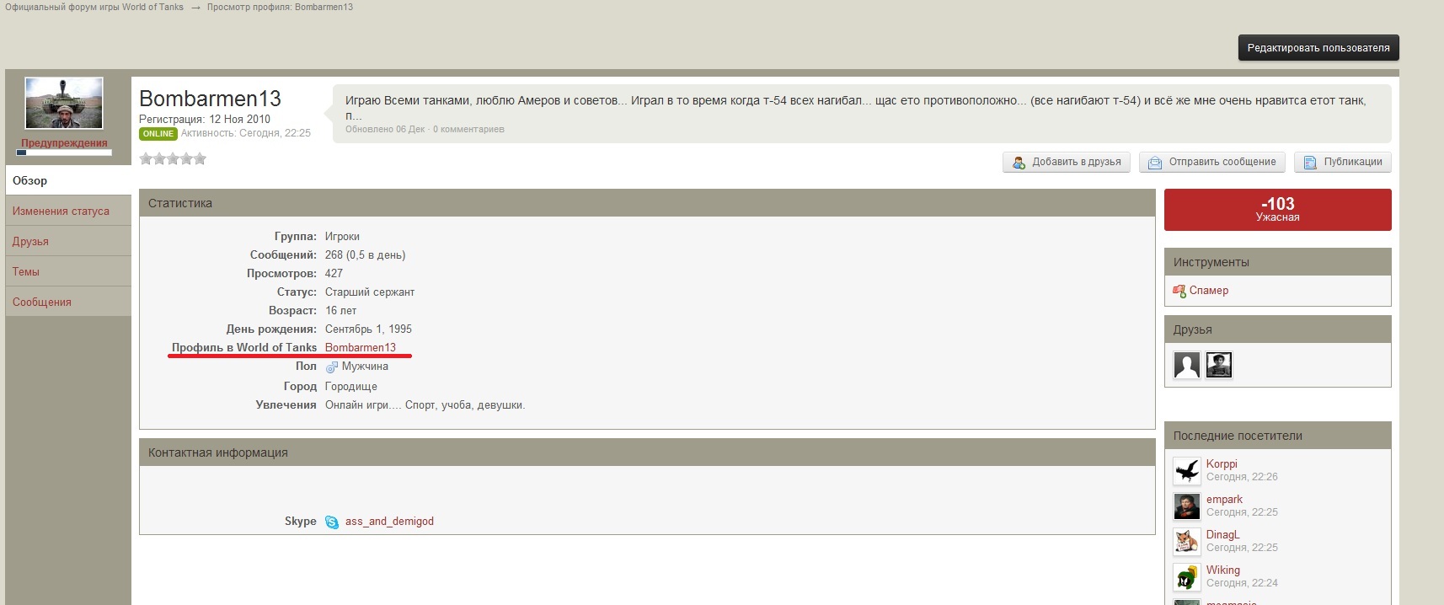This screenshot has height=605, width=1444.
Task: Open the Друзья sidebar tab
Action: tap(68, 241)
